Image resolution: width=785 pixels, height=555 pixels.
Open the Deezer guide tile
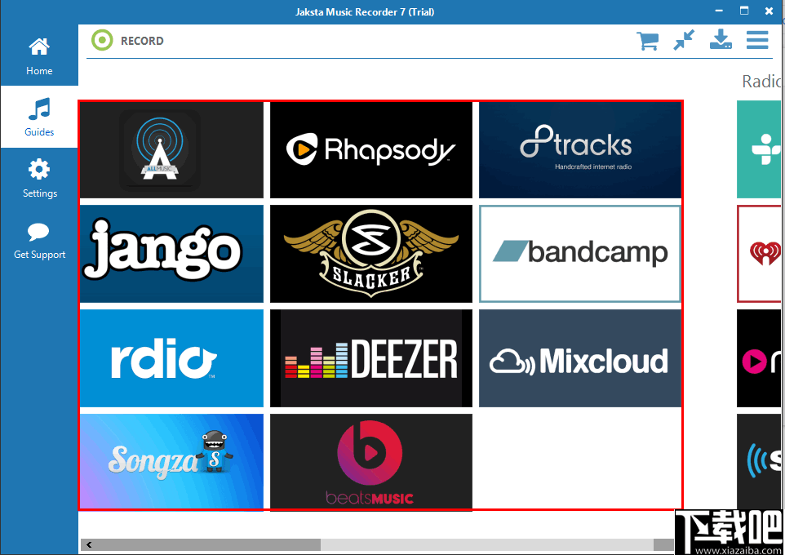coord(371,358)
